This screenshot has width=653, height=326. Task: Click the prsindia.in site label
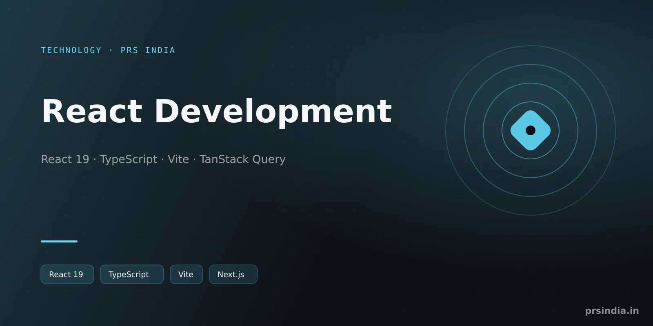coord(612,311)
